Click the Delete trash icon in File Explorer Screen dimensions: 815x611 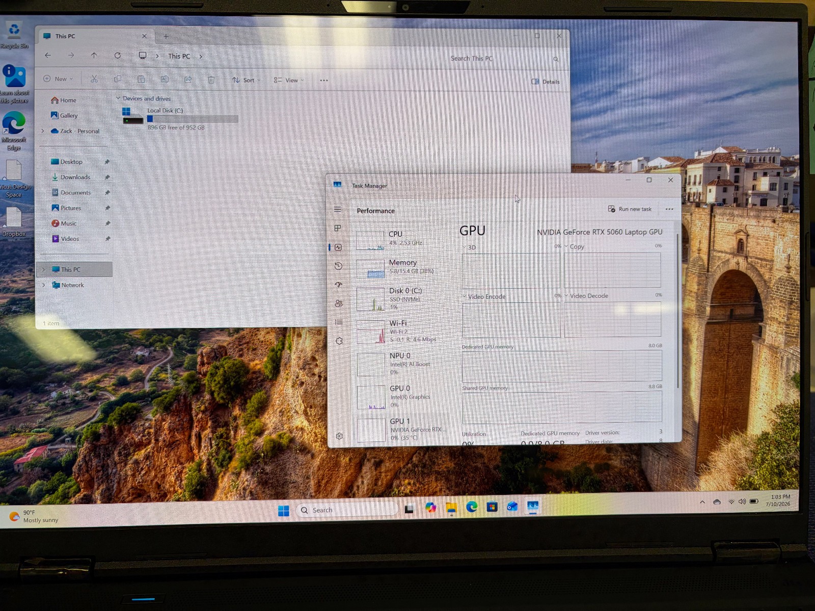(211, 80)
